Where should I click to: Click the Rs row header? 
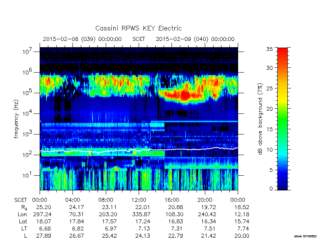click(24, 207)
